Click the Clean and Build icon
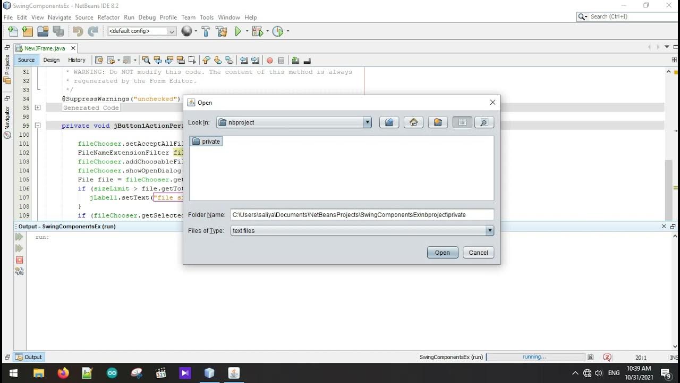The image size is (680, 383). point(222,31)
